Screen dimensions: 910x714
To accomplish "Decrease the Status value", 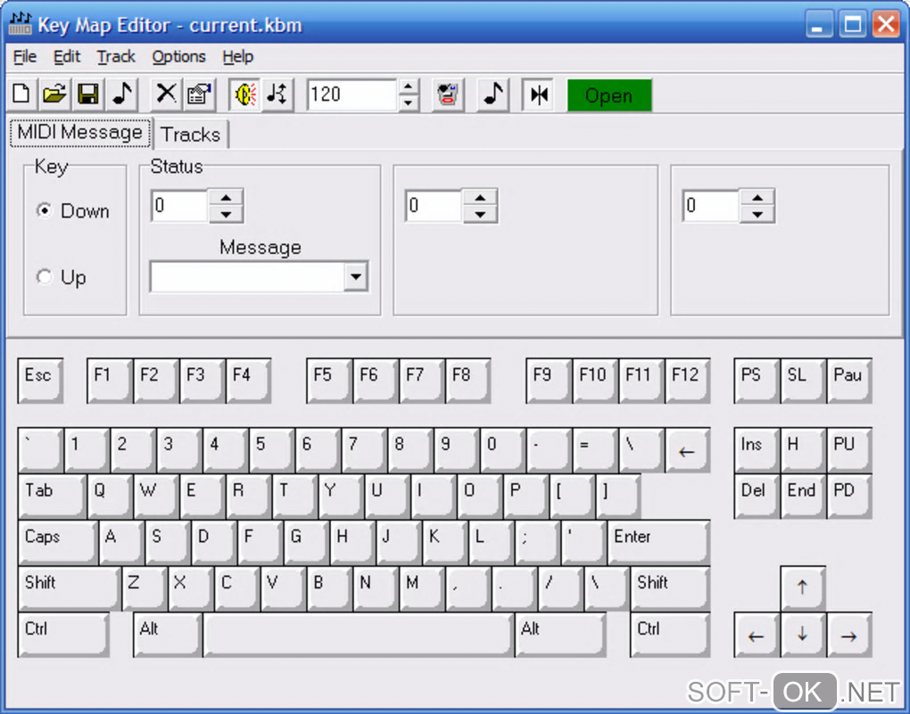I will 226,214.
